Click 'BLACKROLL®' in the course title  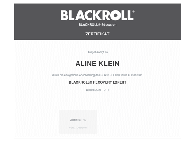tap(81, 82)
